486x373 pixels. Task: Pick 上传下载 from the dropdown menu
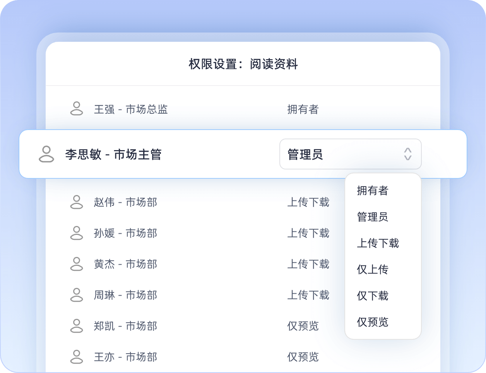pyautogui.click(x=378, y=243)
